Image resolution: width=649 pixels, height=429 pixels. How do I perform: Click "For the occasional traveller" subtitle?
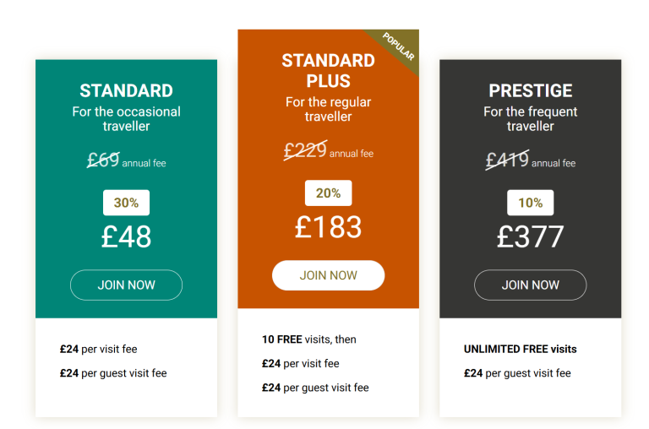click(126, 119)
